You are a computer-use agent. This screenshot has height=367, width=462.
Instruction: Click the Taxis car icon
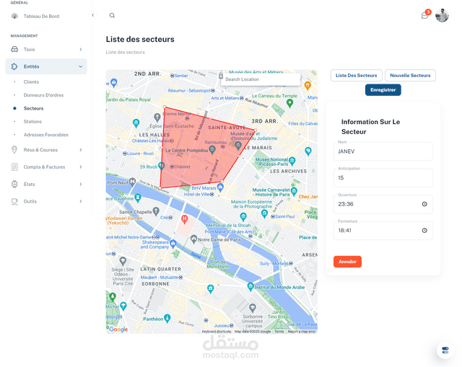coord(14,49)
